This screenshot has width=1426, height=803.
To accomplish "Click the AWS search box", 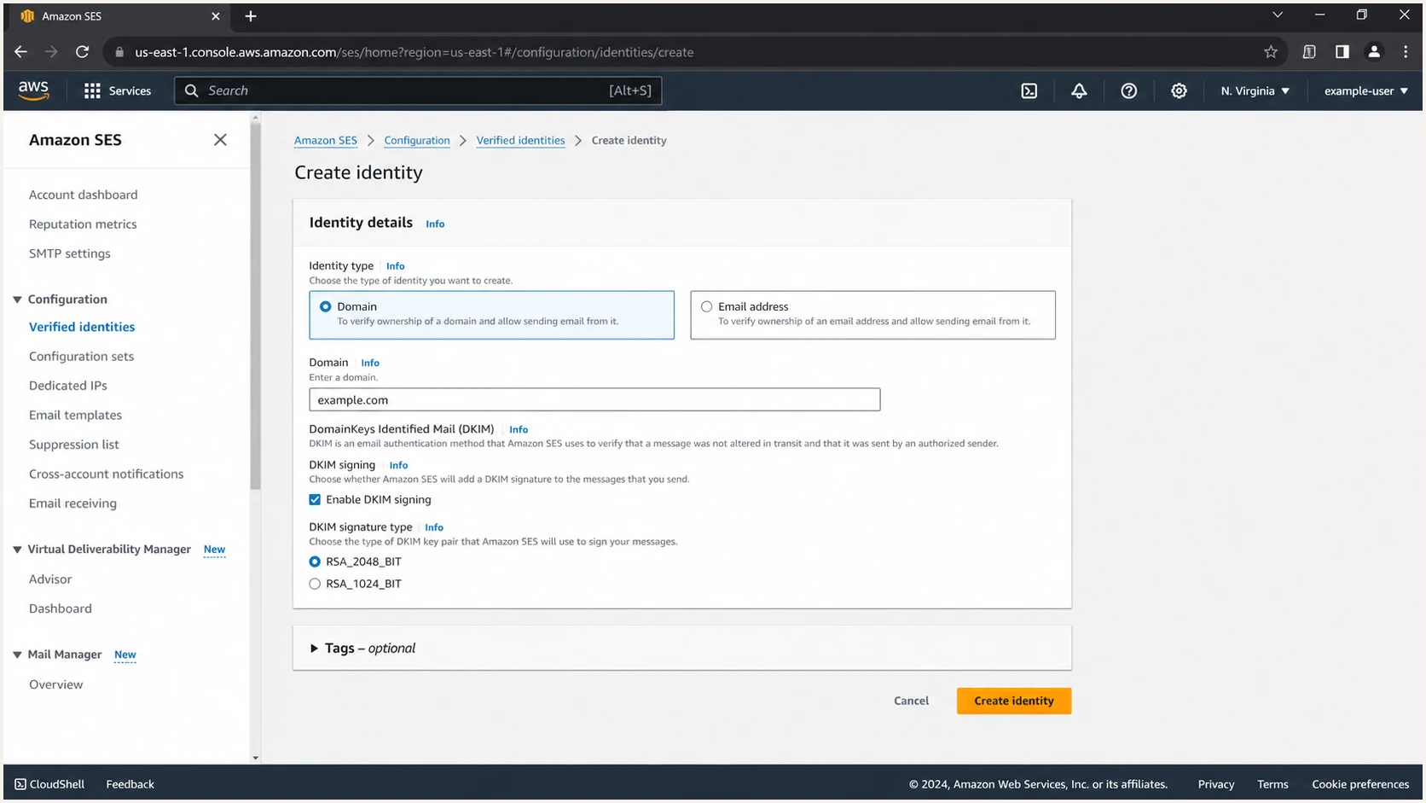I will [418, 90].
